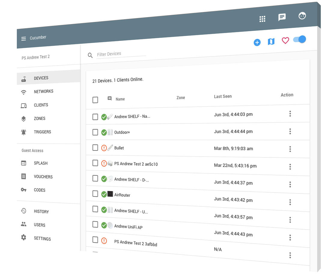334x274 pixels.
Task: Click the alarm bell icon beside TRIGGERS
Action: coord(24,132)
